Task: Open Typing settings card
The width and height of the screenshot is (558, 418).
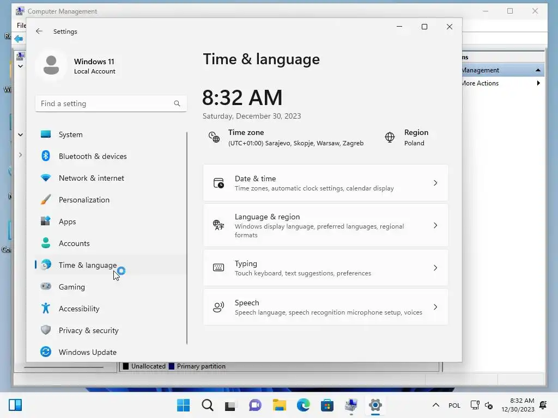Action: point(326,268)
